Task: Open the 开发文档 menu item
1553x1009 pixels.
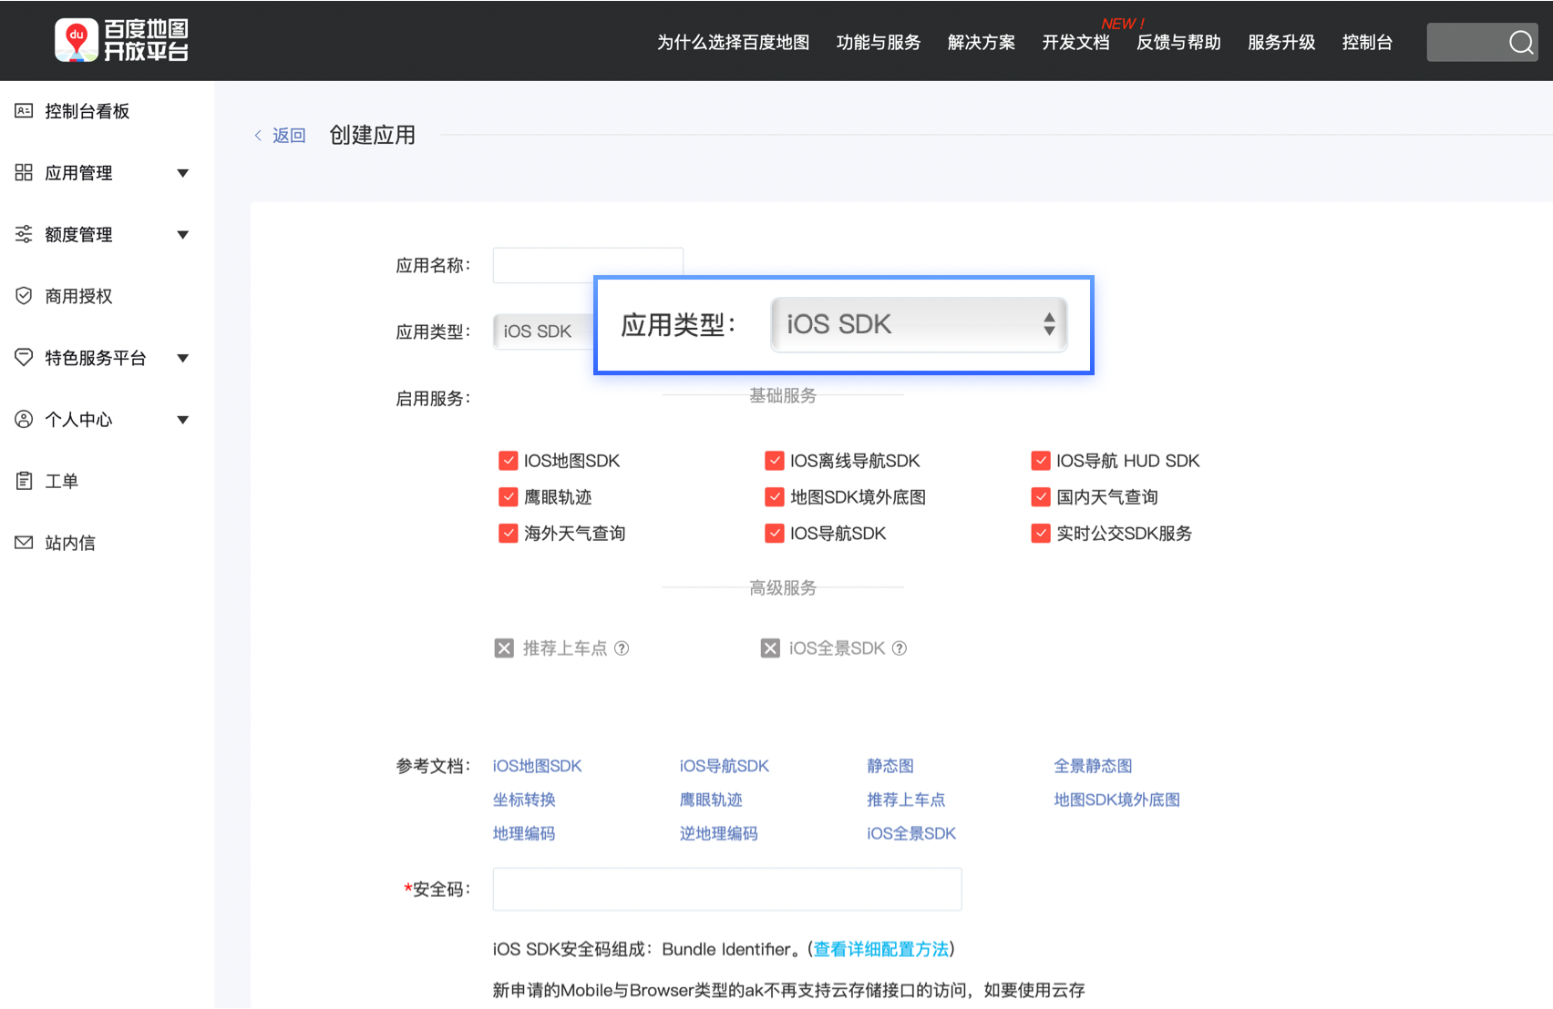Action: 1075,42
